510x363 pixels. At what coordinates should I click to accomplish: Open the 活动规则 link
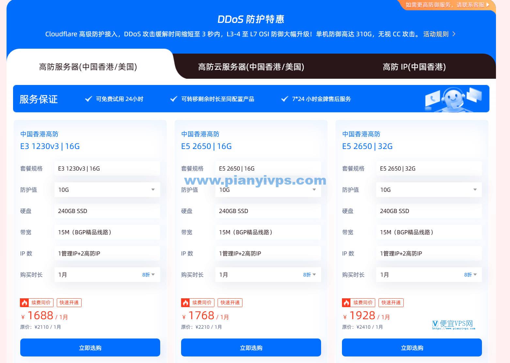tap(436, 34)
